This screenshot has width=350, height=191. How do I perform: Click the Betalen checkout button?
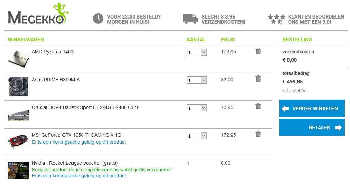pyautogui.click(x=312, y=128)
